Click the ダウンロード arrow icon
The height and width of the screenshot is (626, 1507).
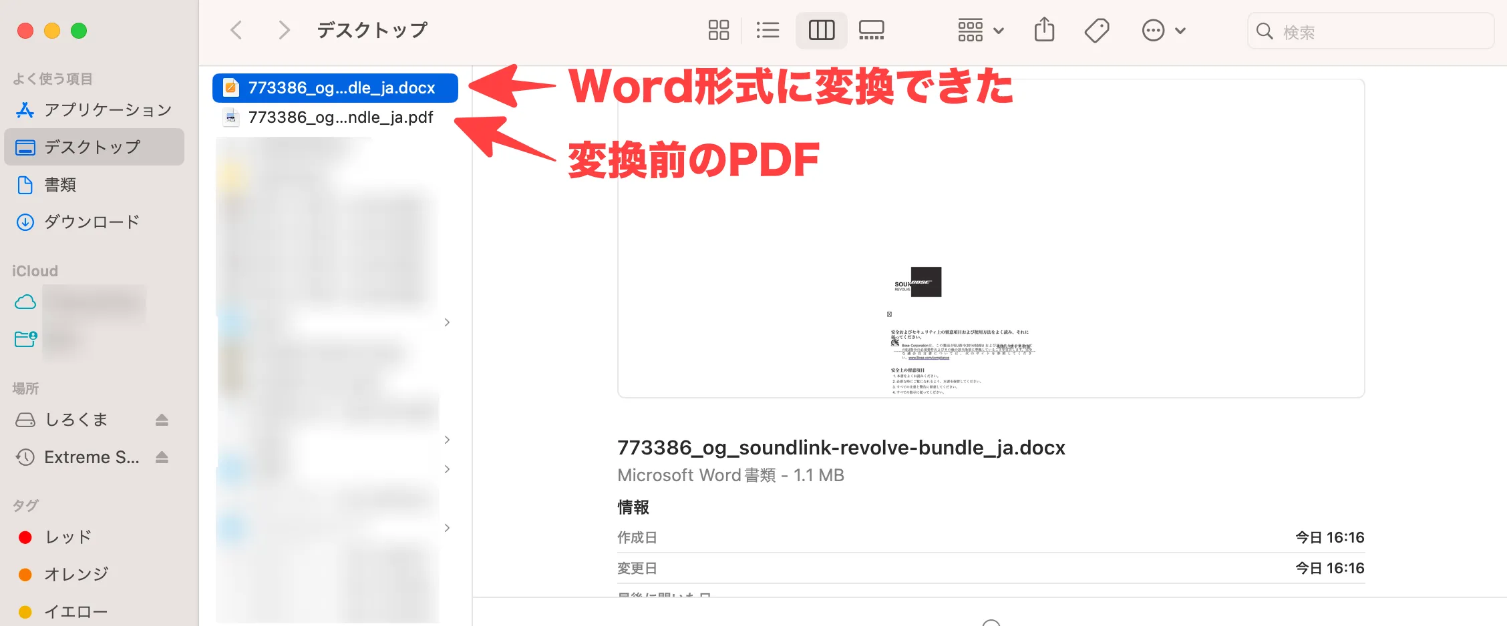[25, 222]
